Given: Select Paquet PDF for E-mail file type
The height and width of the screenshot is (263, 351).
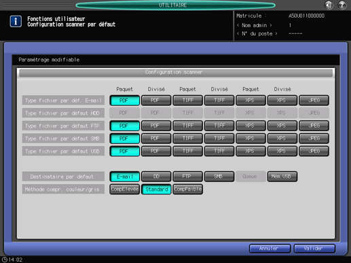Looking at the screenshot, I should click(x=124, y=101).
